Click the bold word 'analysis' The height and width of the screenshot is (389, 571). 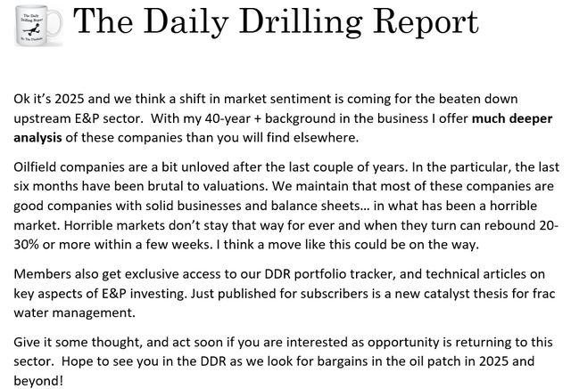[37, 138]
